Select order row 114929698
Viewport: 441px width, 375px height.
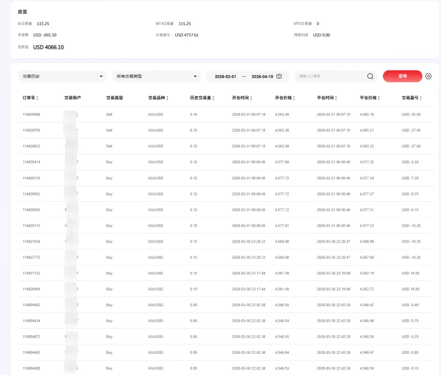(x=31, y=114)
